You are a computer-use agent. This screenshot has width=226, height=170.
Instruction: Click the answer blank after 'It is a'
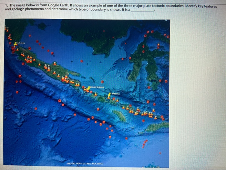pyautogui.click(x=142, y=10)
